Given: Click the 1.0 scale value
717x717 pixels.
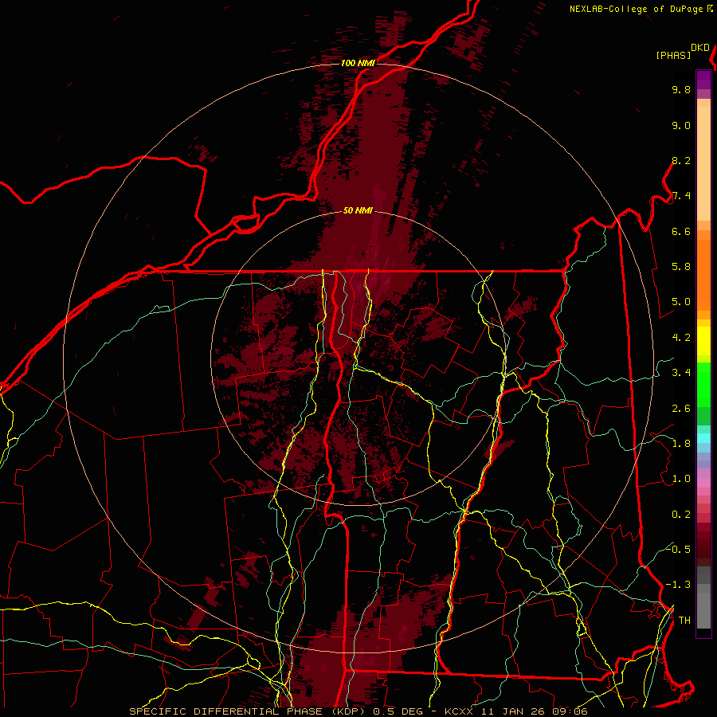Looking at the screenshot, I should click(x=681, y=480).
